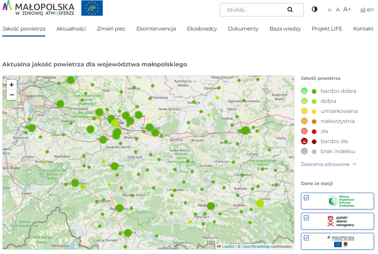
Task: Click the large green marker near Tarnów
Action: coord(245,130)
